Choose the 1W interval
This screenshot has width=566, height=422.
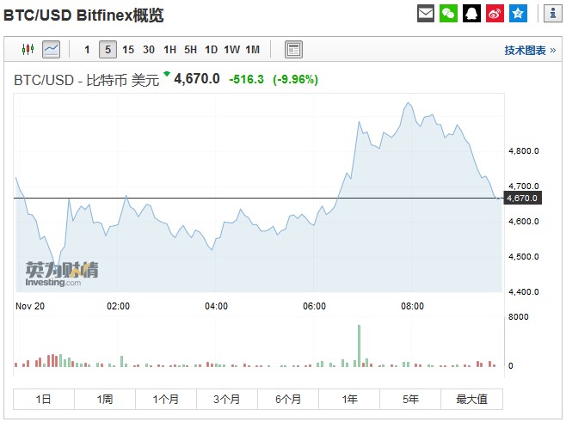pos(231,50)
